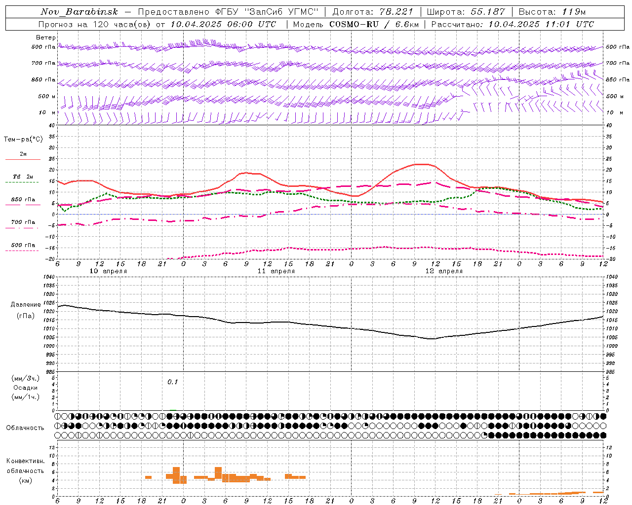This screenshot has height=505, width=632.
Task: Click the 11 апреля date label
Action: [x=276, y=271]
